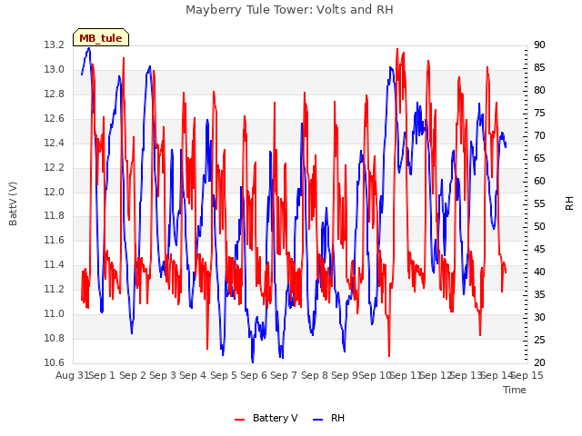Click the 12.8 left axis value

55,94
